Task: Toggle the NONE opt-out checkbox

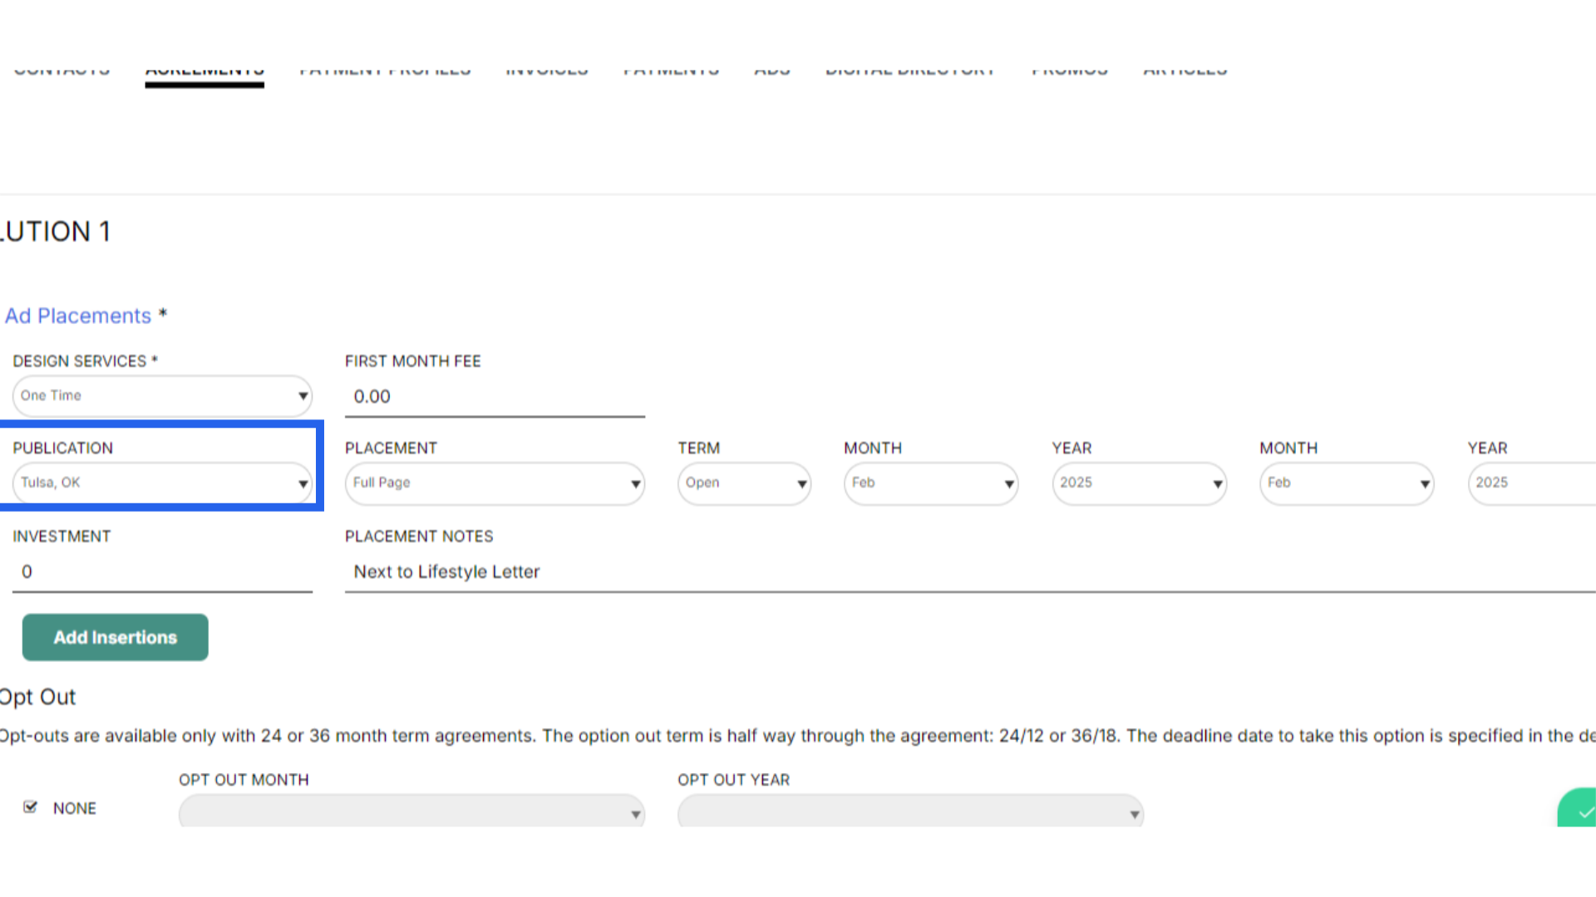Action: point(31,807)
